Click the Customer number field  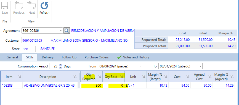[x=35, y=41]
